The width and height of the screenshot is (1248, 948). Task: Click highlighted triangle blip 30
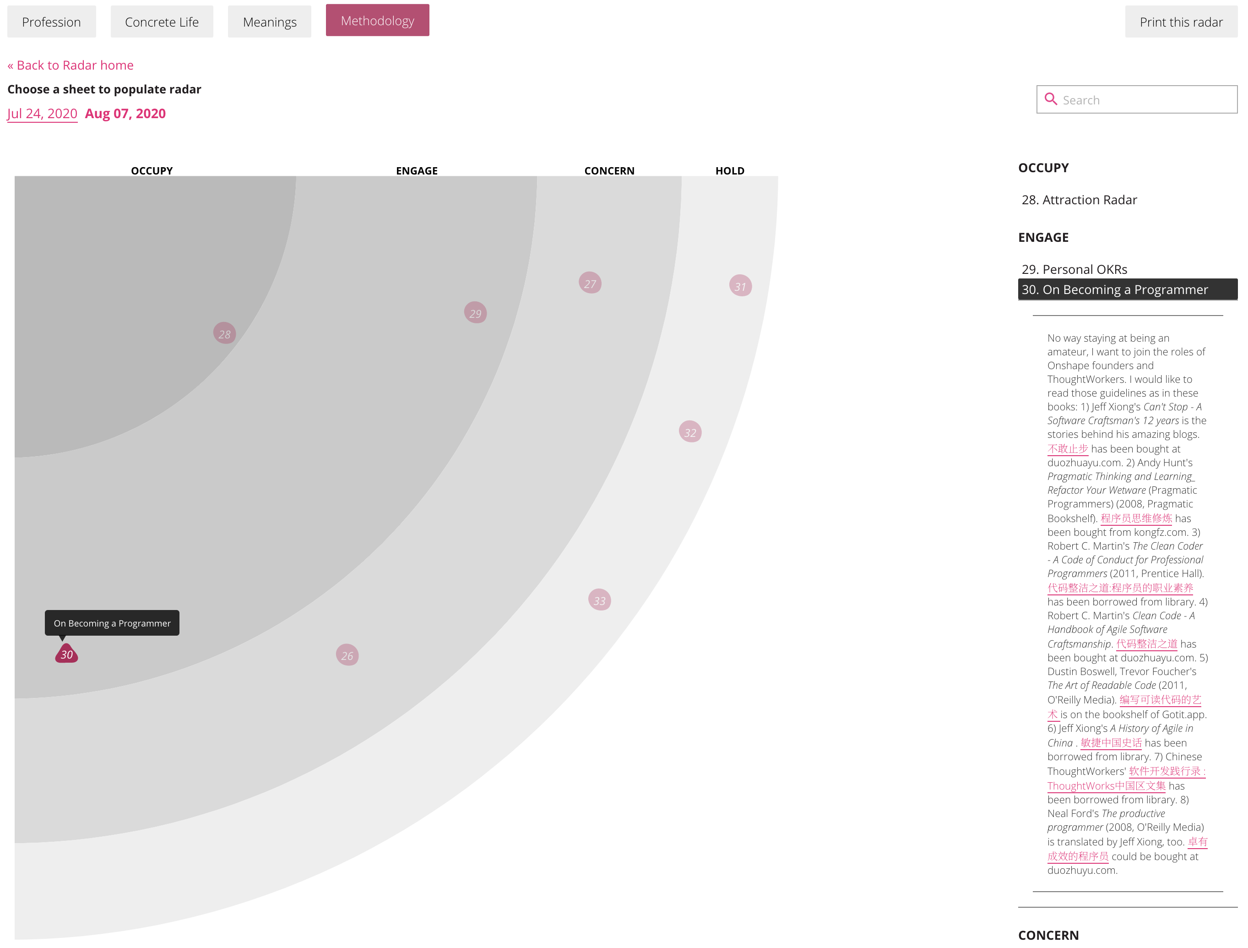66,654
